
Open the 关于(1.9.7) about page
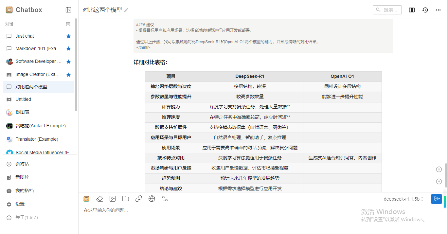pyautogui.click(x=39, y=218)
